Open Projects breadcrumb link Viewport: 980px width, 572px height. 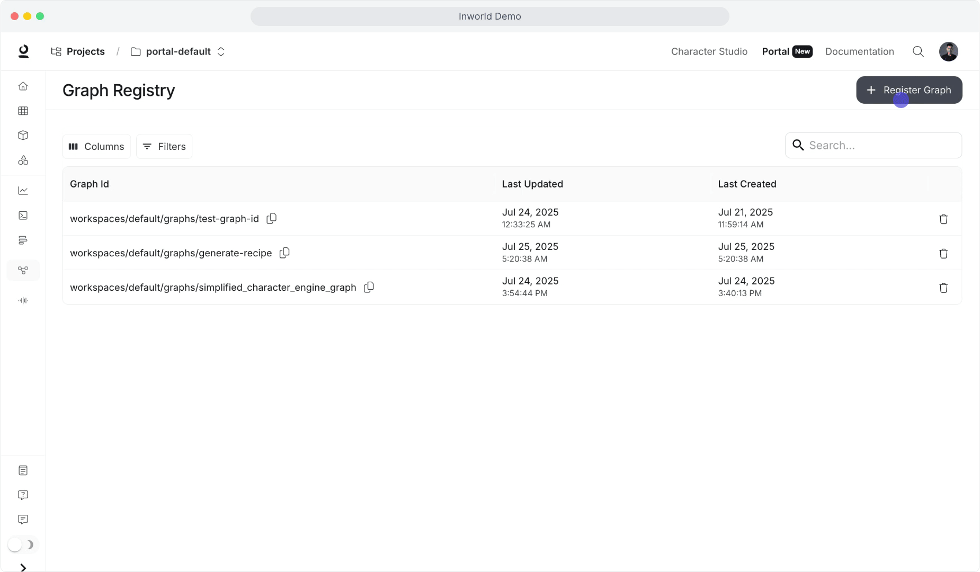(78, 51)
